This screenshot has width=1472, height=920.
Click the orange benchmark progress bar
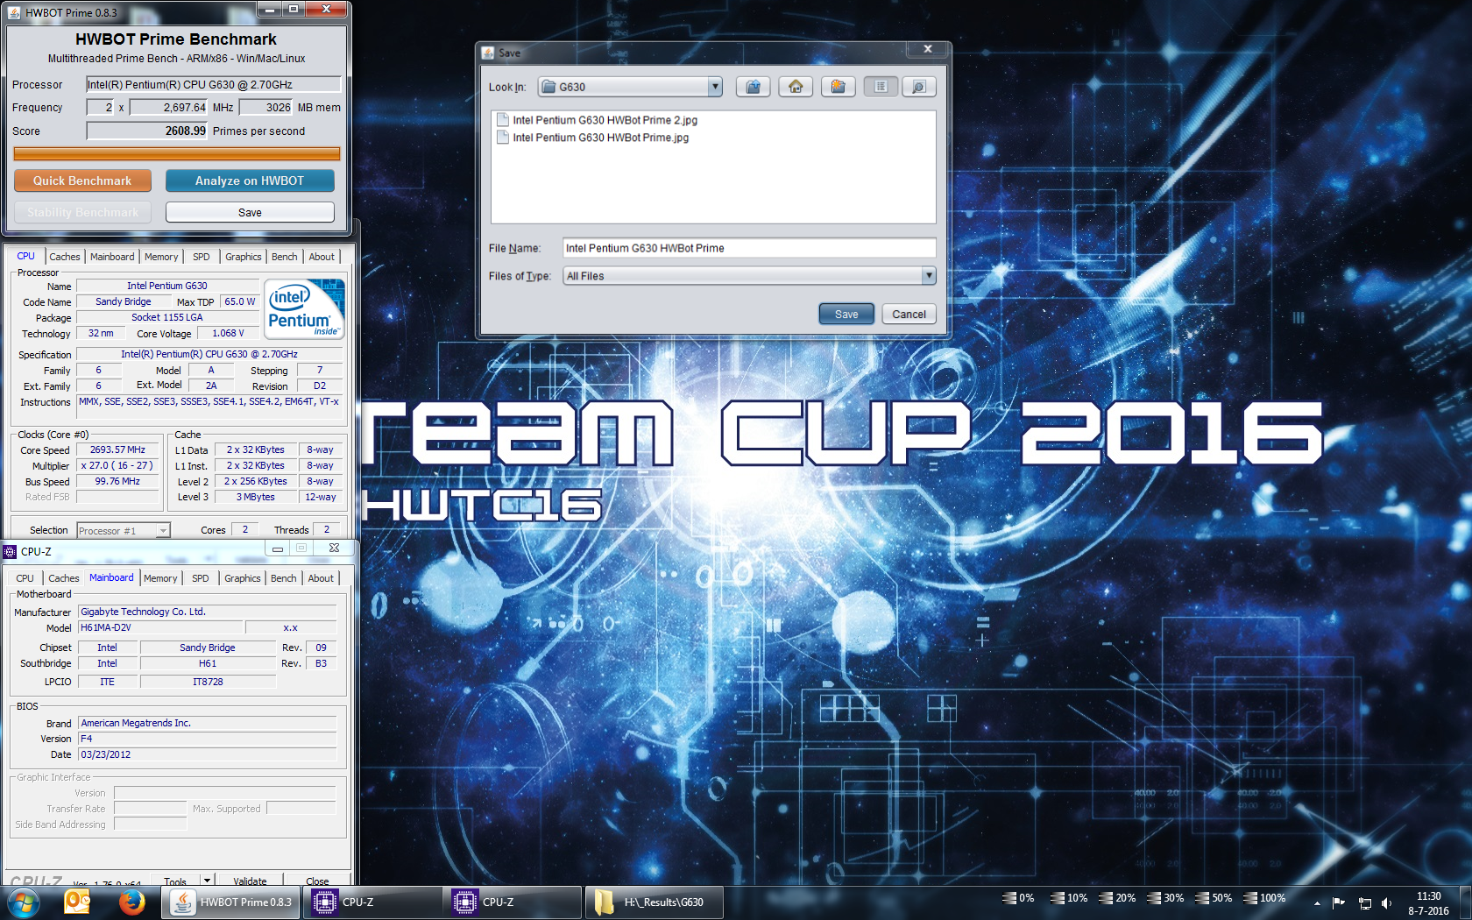pos(176,153)
